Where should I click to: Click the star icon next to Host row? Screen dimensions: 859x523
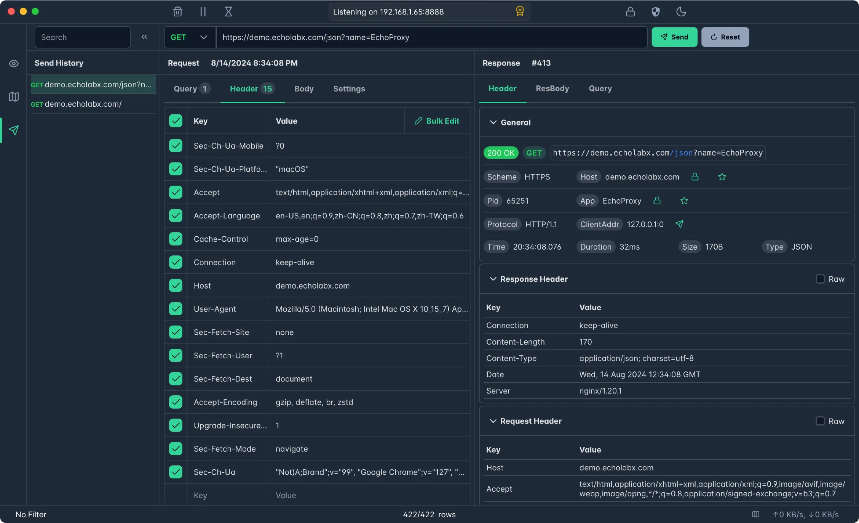coord(722,176)
